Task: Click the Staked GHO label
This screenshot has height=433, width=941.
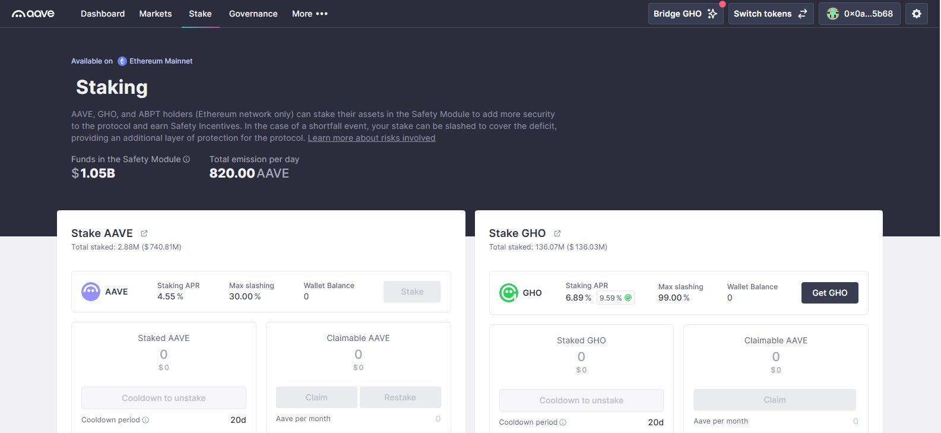Action: coord(581,340)
